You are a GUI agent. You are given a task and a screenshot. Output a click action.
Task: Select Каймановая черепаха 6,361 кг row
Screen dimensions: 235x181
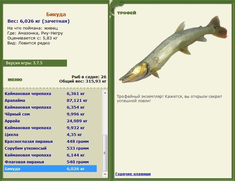(50, 94)
